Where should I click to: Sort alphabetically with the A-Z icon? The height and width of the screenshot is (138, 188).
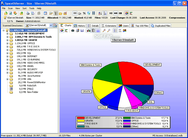[100, 13]
